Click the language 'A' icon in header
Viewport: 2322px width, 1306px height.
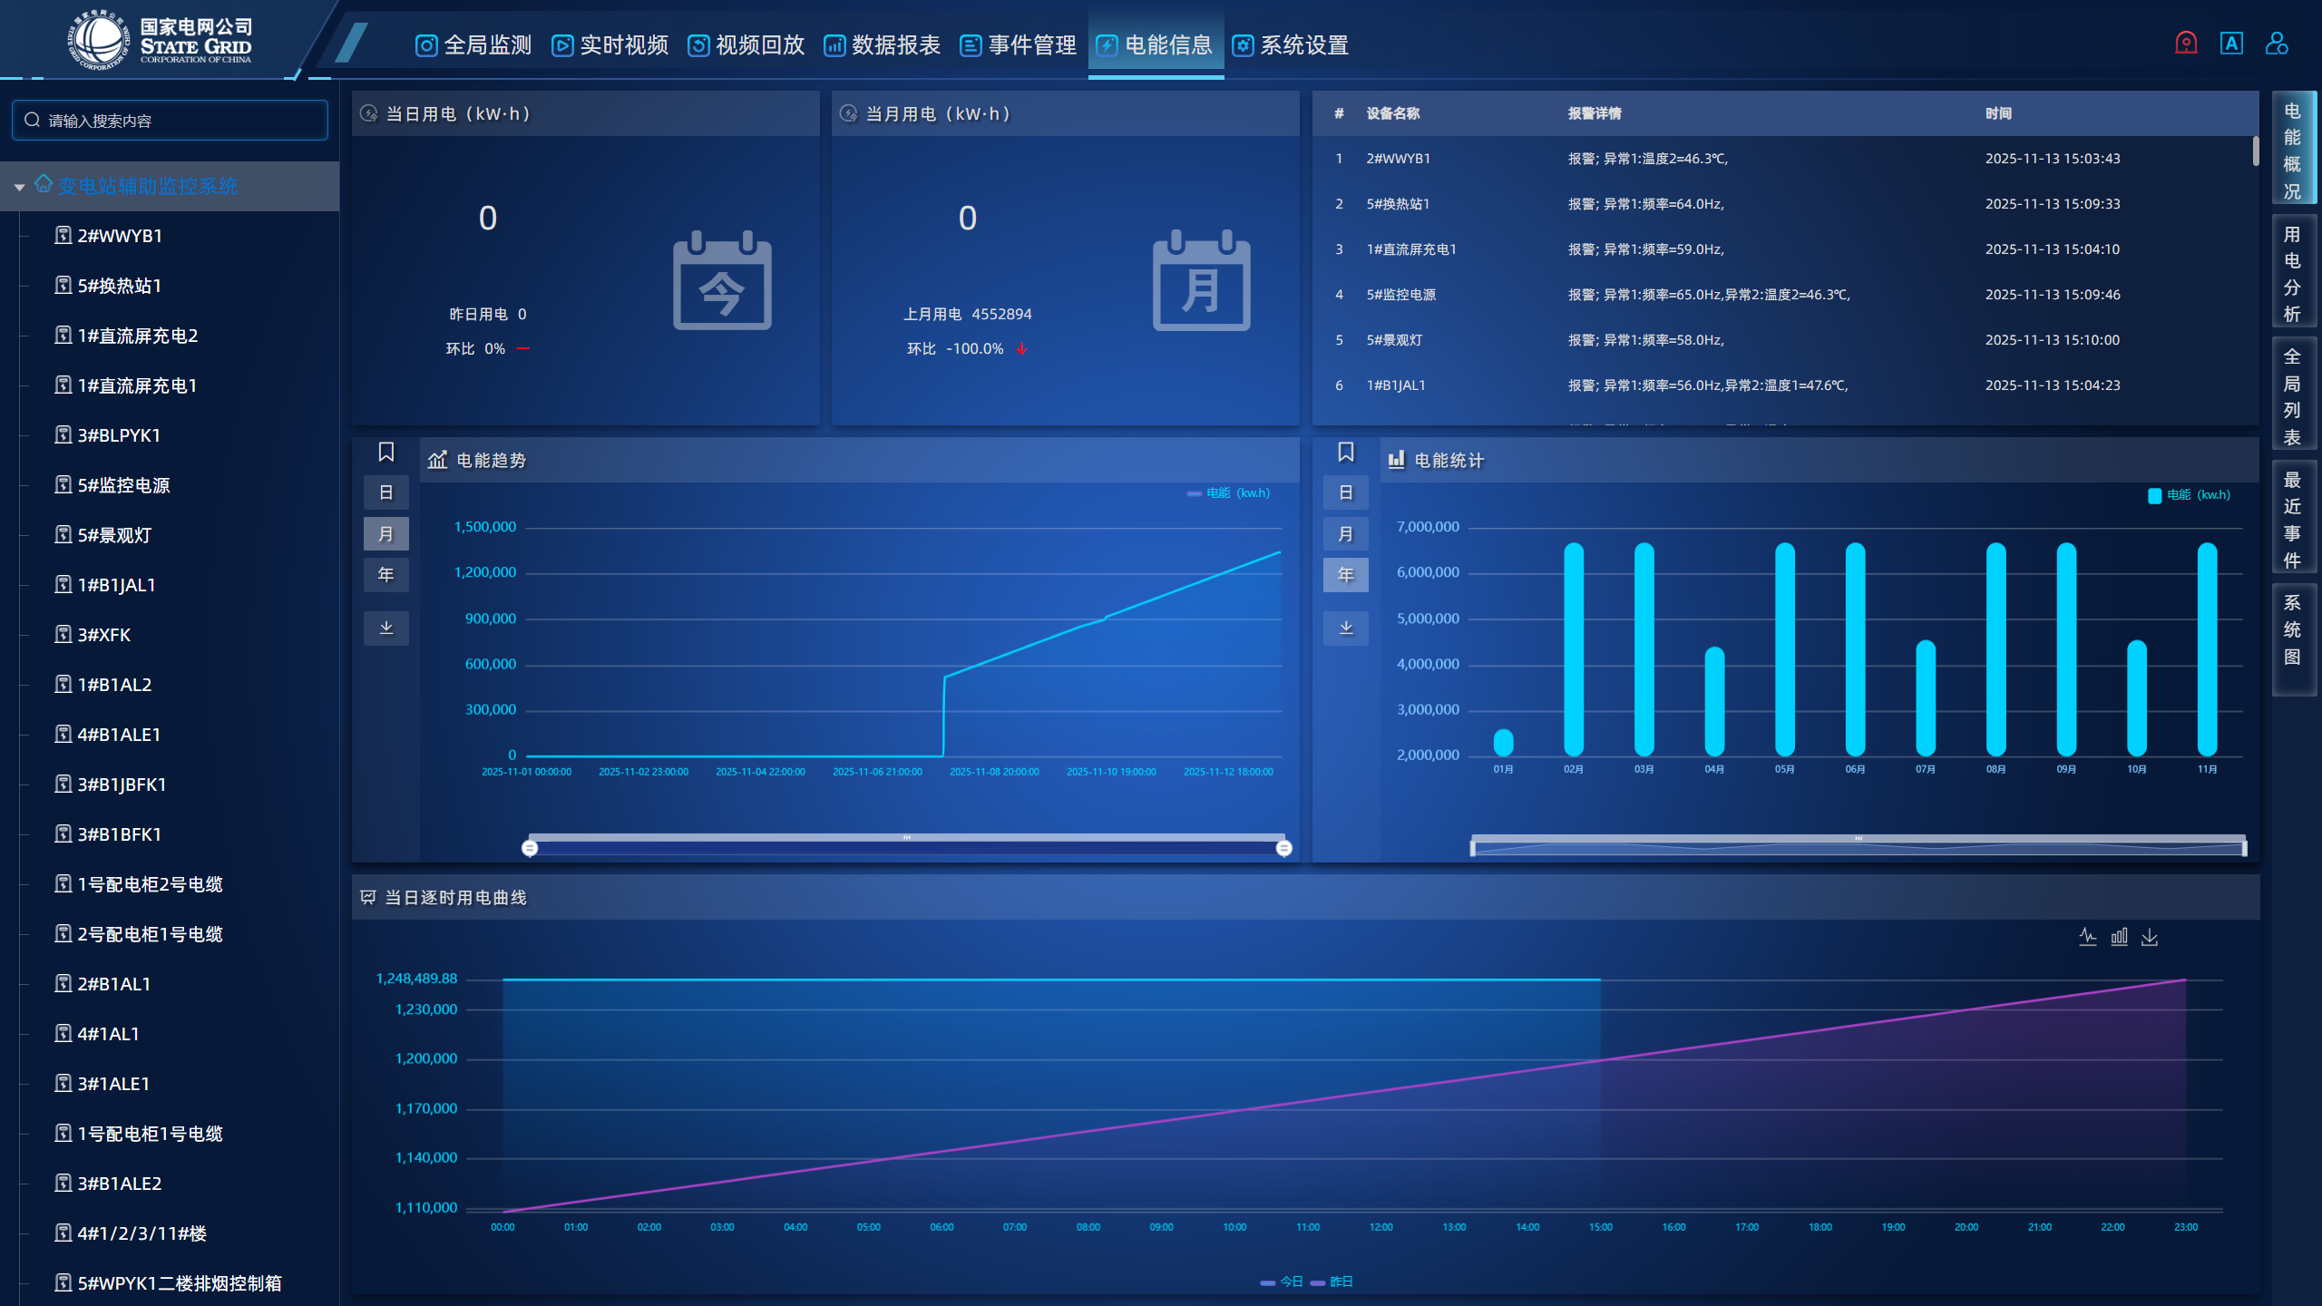click(2231, 44)
